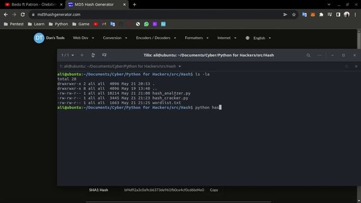Click wordlist.txt in terminal listing
Viewport: 361px width, 203px height.
pos(166,103)
